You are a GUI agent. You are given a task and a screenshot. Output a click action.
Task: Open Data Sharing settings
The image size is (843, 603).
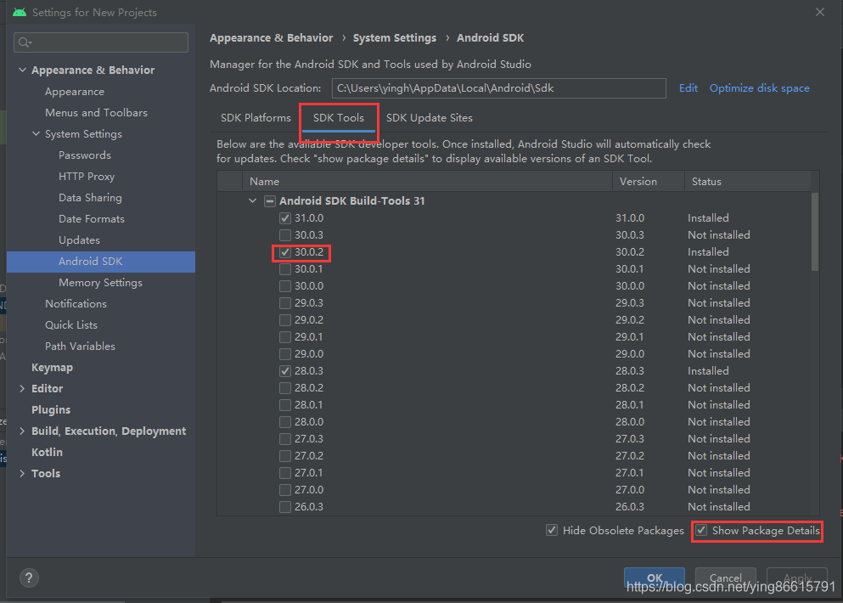pos(90,197)
